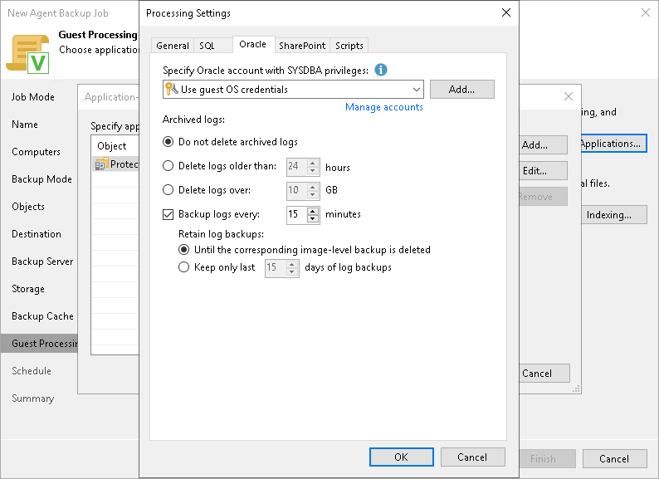Increase the GB spinner value
The image size is (659, 479).
(x=313, y=187)
